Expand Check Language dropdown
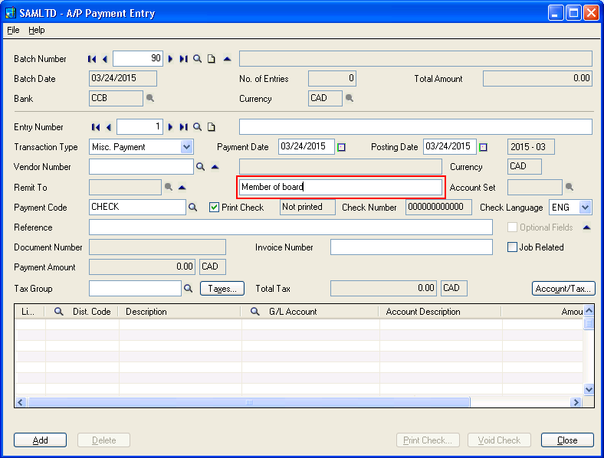 tap(585, 208)
